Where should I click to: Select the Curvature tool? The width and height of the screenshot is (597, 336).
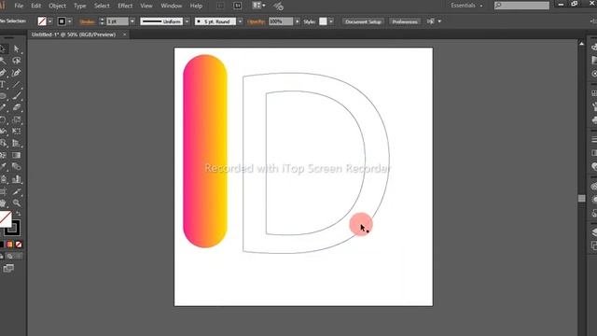click(16, 73)
